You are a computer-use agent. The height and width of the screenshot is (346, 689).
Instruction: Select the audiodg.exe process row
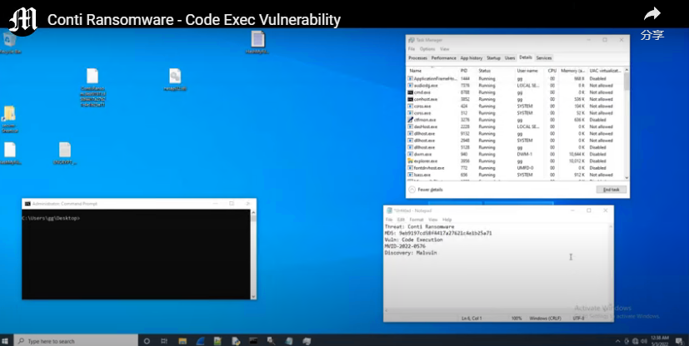coord(516,86)
